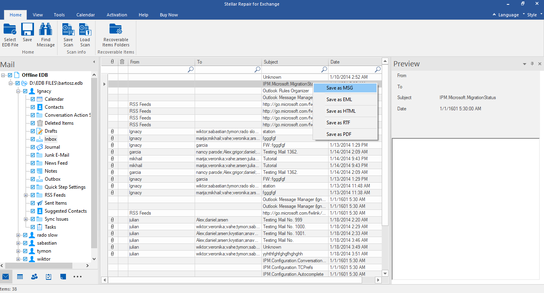Click the attachment column header icon

click(x=112, y=62)
